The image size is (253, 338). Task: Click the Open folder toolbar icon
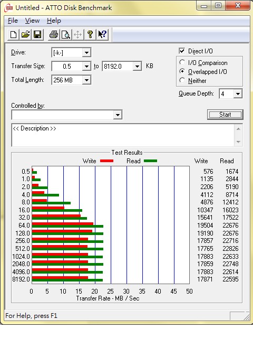[x=25, y=34]
